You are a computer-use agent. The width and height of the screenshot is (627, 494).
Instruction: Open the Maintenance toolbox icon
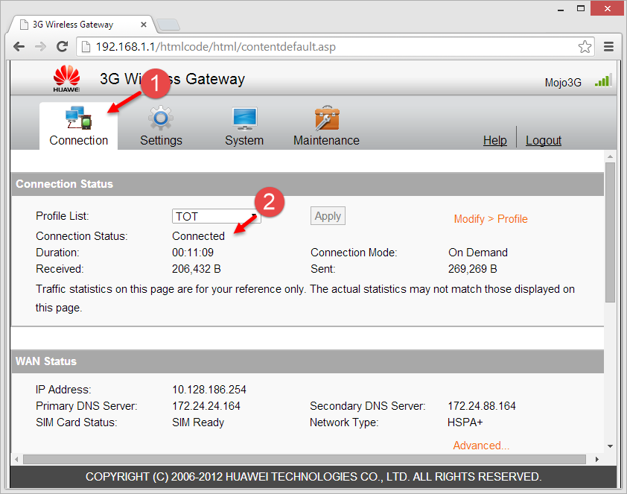coord(327,118)
